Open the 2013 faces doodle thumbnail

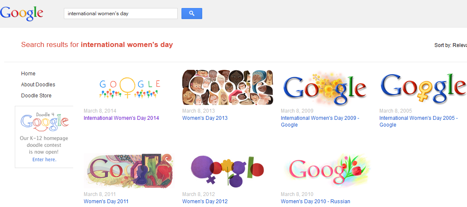227,88
